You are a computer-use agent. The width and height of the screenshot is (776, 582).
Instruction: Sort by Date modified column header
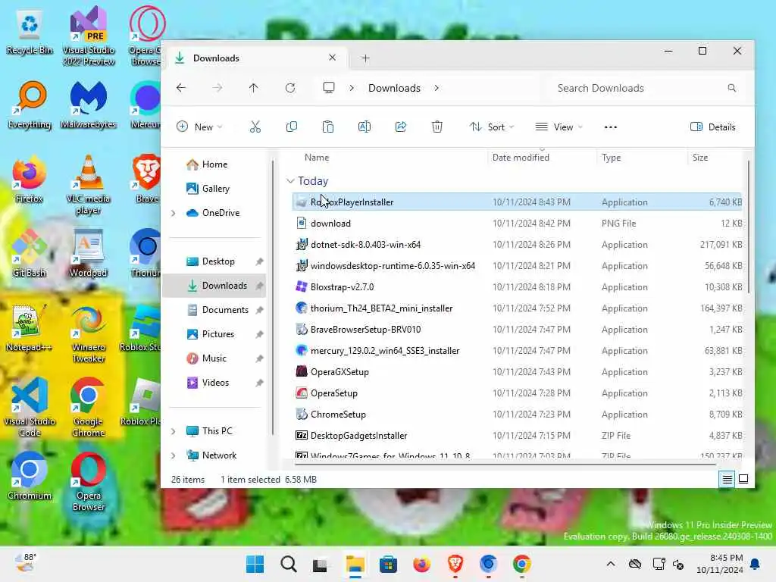[x=521, y=158]
